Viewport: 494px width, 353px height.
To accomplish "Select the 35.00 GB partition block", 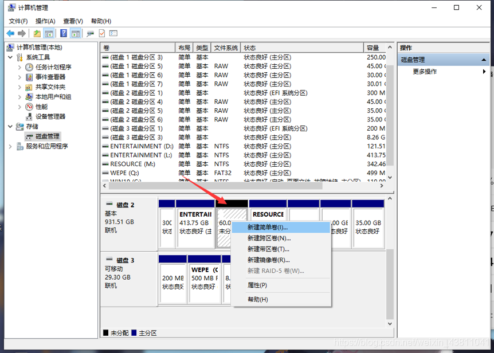I will [368, 224].
